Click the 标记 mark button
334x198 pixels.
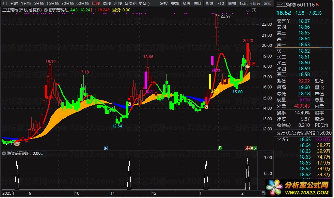tap(244, 3)
